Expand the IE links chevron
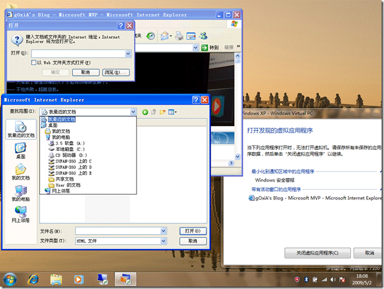 [x=239, y=46]
